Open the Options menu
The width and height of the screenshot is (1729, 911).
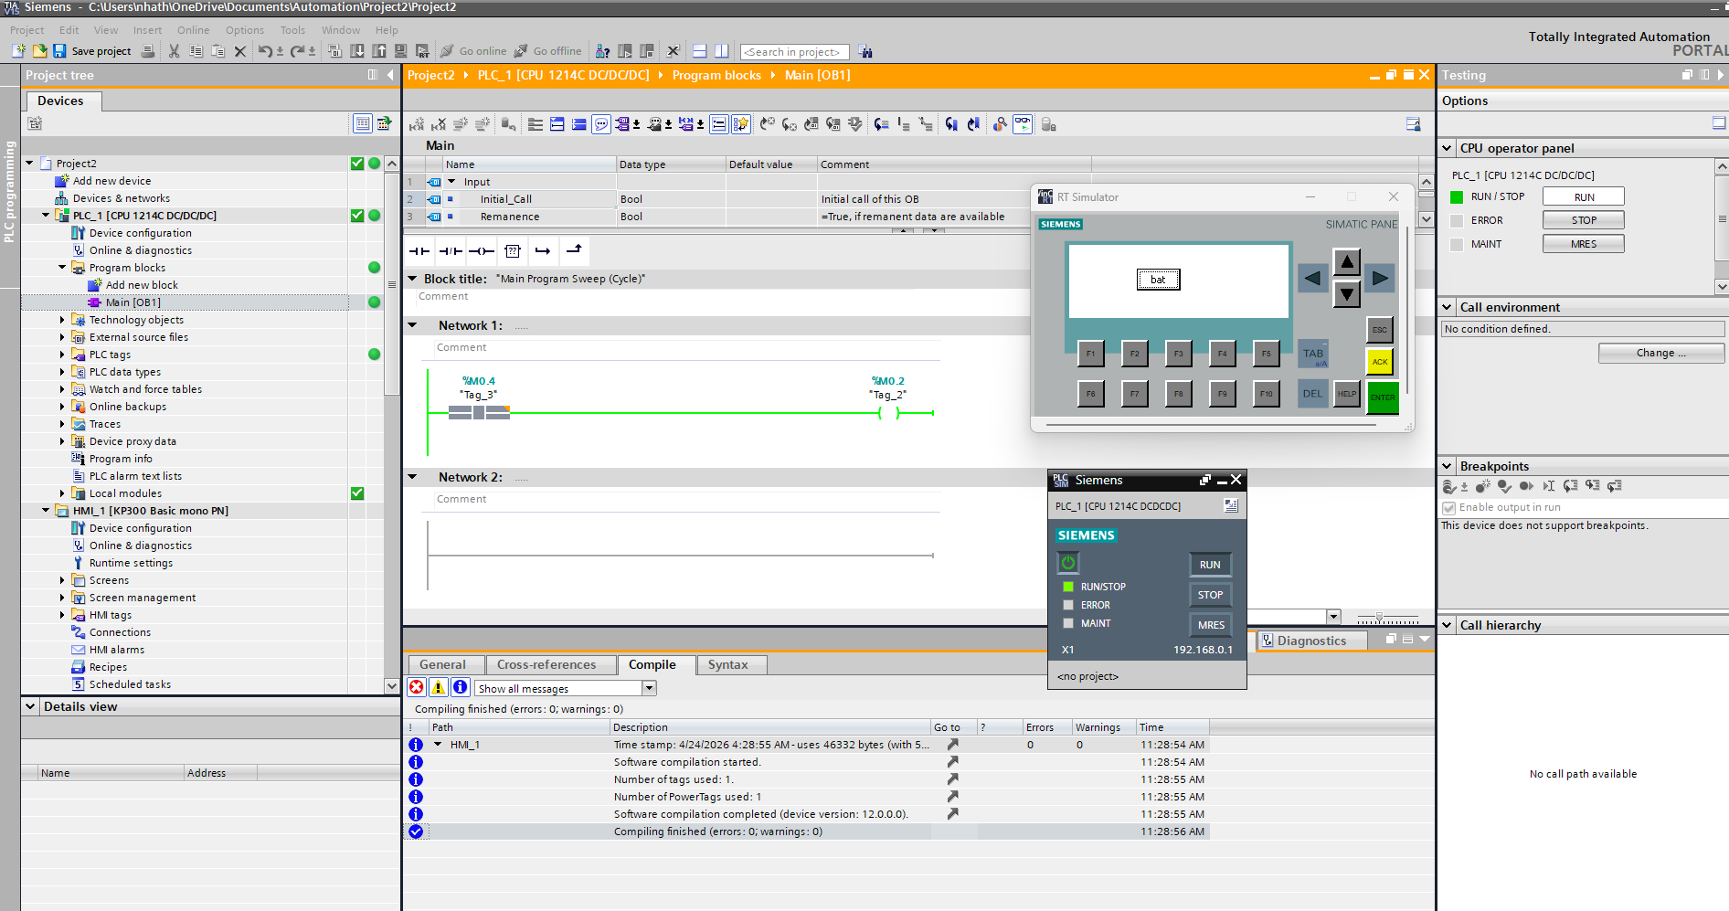(245, 30)
